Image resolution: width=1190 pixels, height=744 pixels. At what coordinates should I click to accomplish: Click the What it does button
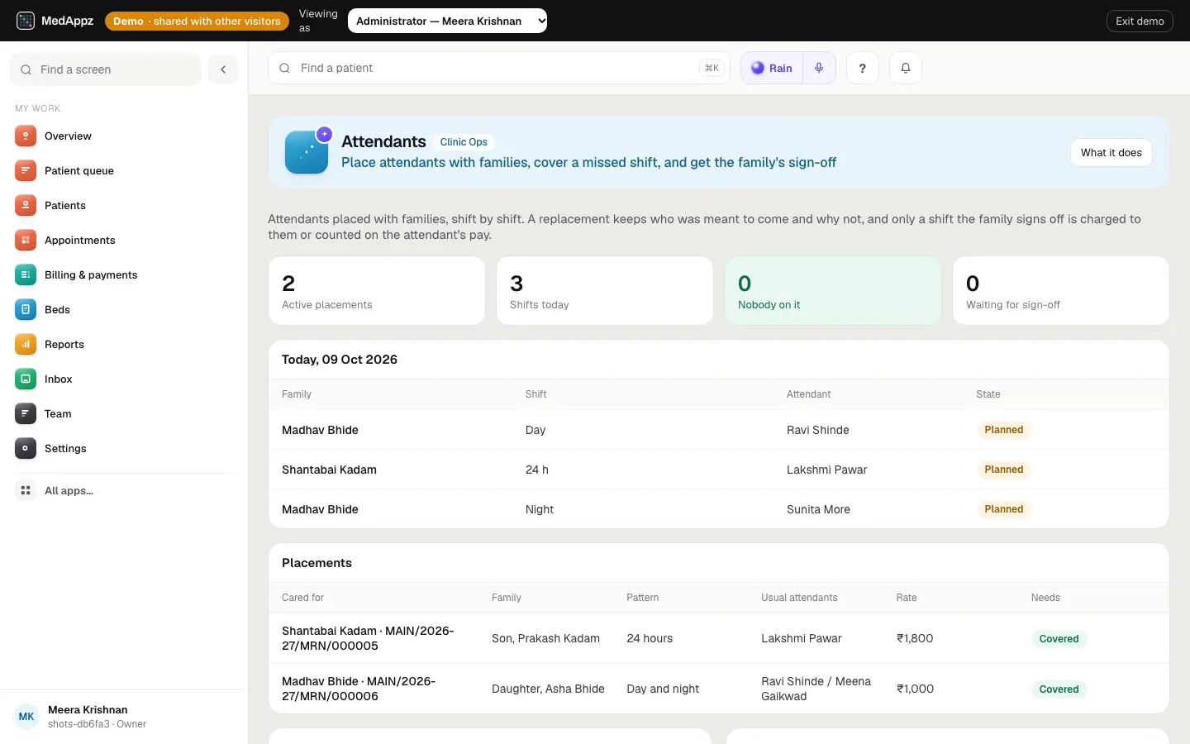click(1111, 152)
